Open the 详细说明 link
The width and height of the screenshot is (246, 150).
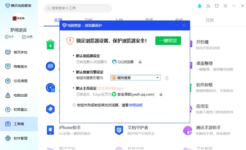tap(136, 105)
